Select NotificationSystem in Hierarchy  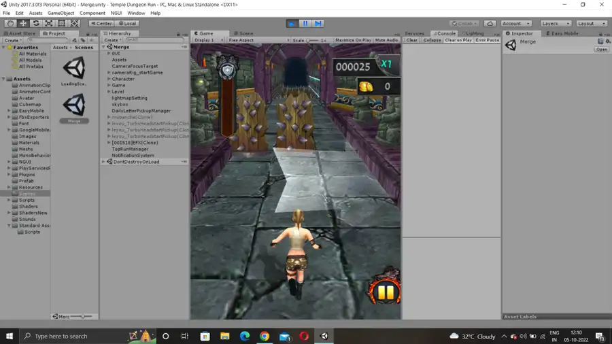coord(133,155)
